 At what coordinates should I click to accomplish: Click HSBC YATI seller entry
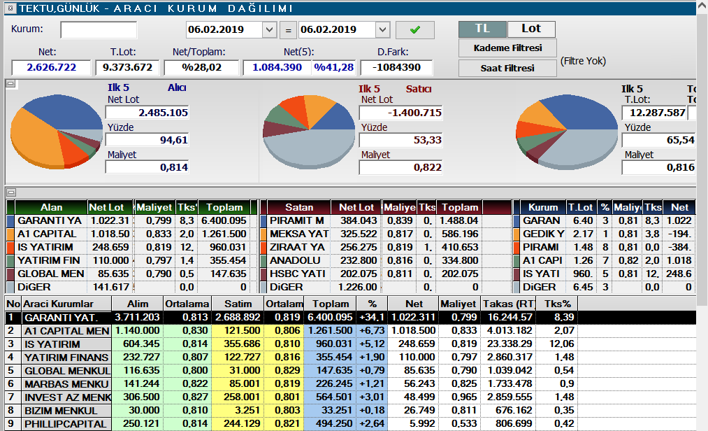point(298,274)
